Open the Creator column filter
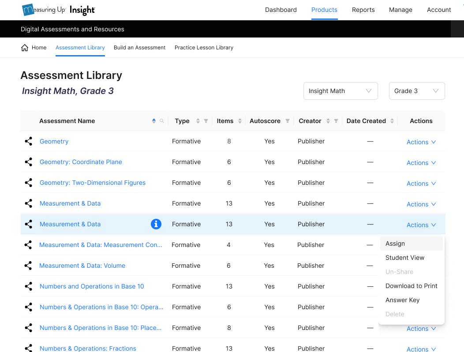The image size is (464, 352). click(x=336, y=121)
